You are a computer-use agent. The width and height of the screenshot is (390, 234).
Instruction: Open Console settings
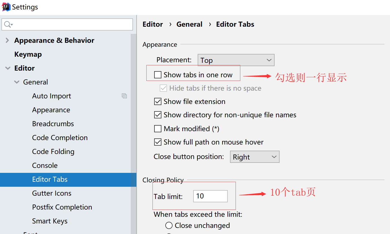coord(45,166)
